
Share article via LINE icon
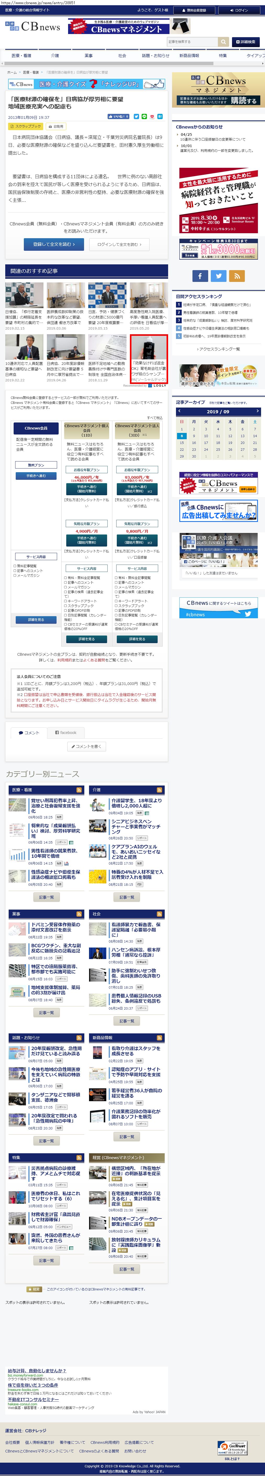145,116
